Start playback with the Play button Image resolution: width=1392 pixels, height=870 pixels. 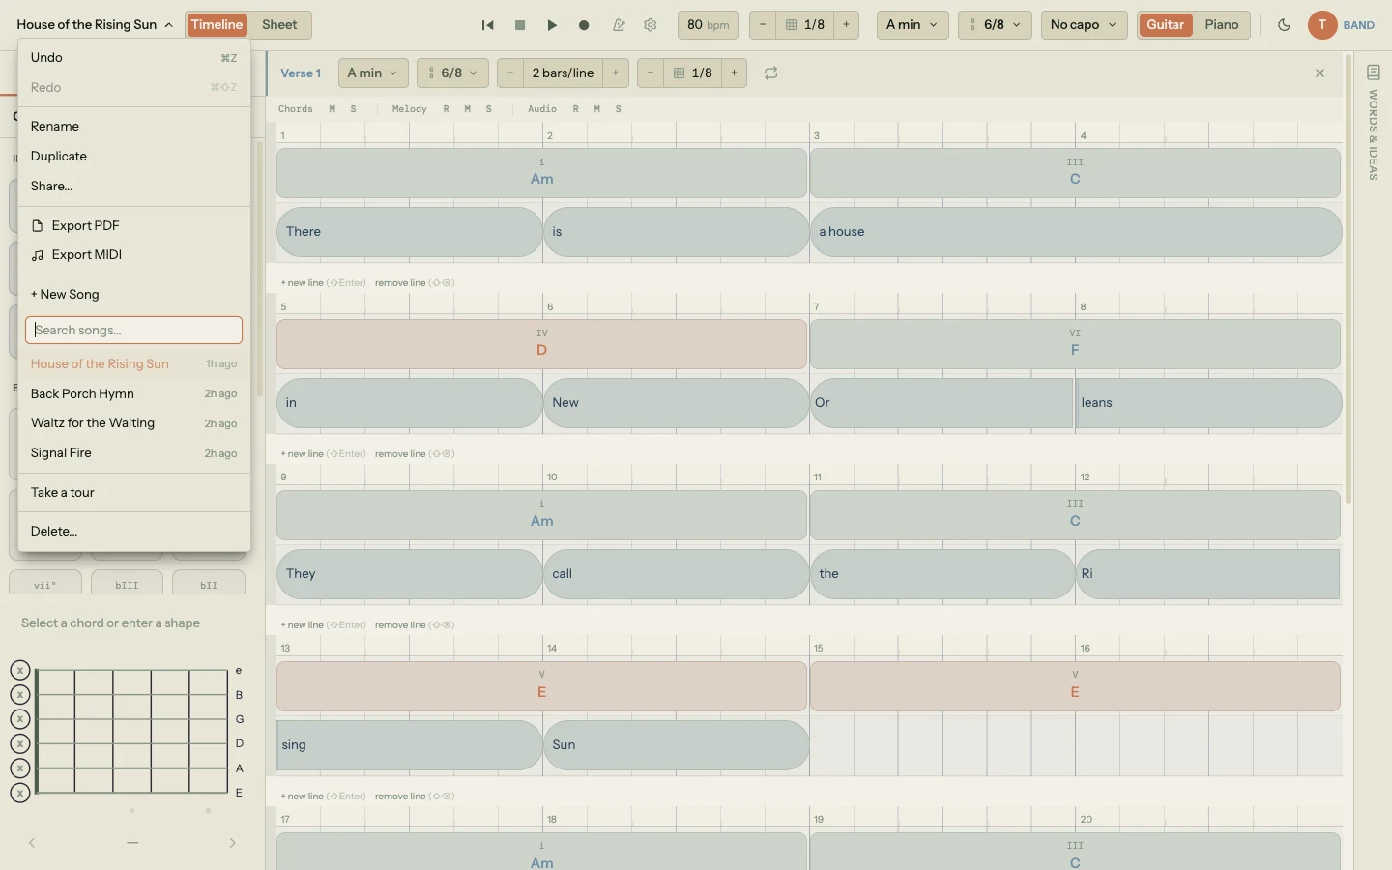tap(552, 25)
